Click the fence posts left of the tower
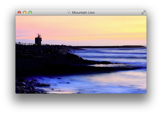Image resolution: width=162 pixels, height=115 pixels. (x=25, y=44)
